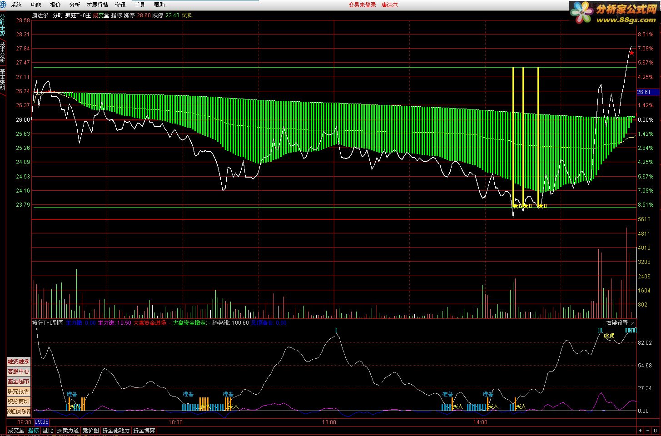Switch to the 基本资料 side tab
The height and width of the screenshot is (436, 661).
click(3, 80)
